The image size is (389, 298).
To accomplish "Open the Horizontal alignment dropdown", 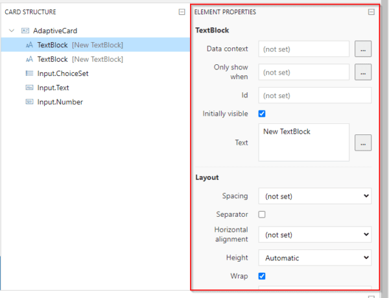I will tap(314, 234).
